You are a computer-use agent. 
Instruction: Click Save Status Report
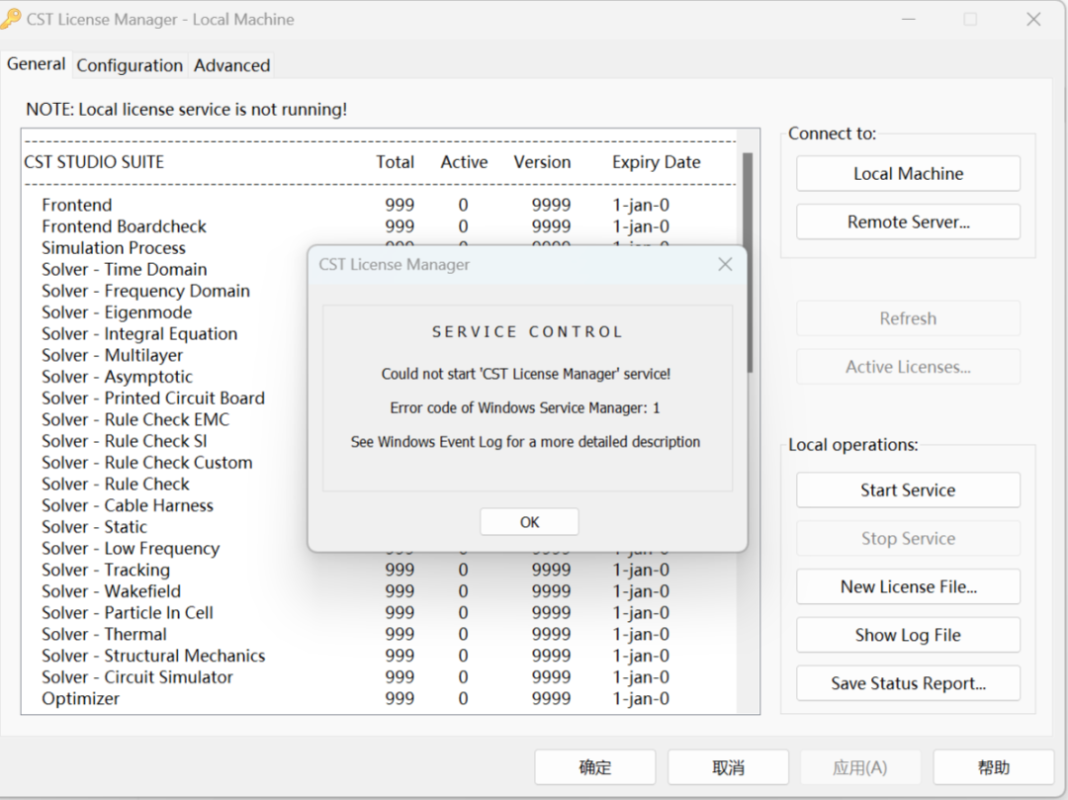click(908, 683)
